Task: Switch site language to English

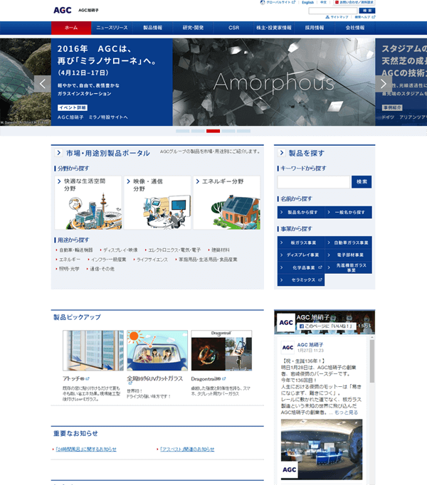Action: click(x=307, y=2)
